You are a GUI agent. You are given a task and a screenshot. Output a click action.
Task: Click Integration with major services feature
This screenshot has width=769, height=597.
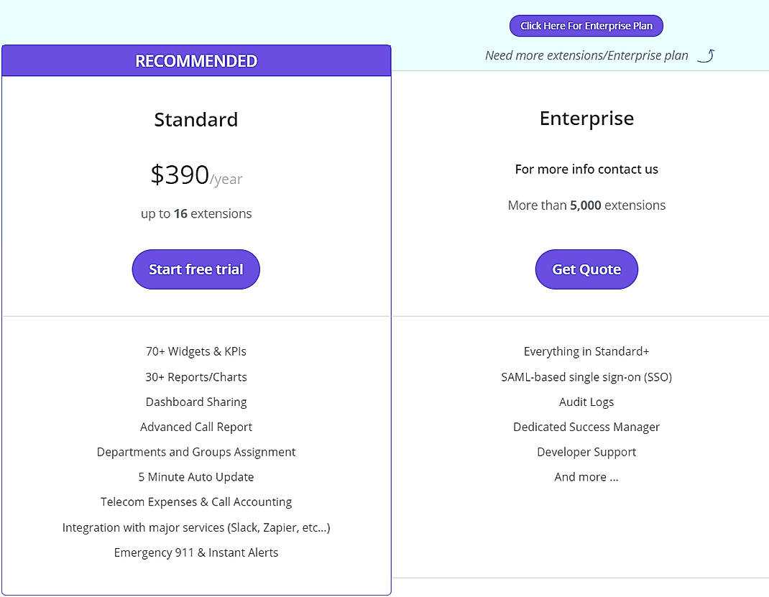[x=195, y=527]
